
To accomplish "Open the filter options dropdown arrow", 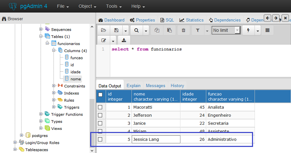I will [x=207, y=31].
